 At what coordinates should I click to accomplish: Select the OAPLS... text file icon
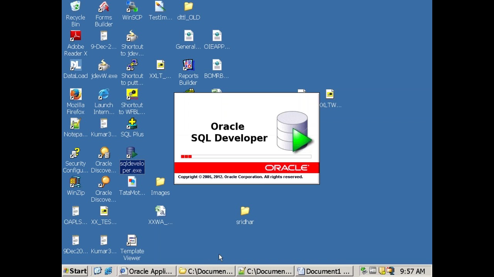(75, 215)
